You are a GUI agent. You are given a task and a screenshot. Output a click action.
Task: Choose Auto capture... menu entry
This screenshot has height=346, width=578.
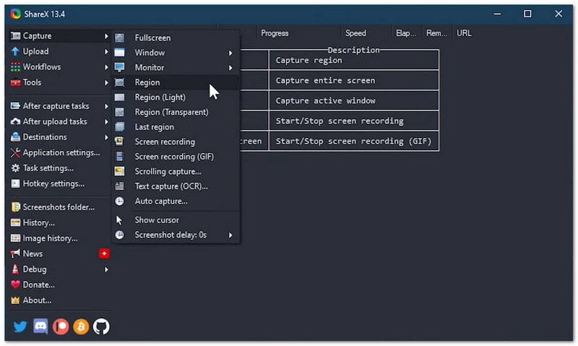coord(176,202)
